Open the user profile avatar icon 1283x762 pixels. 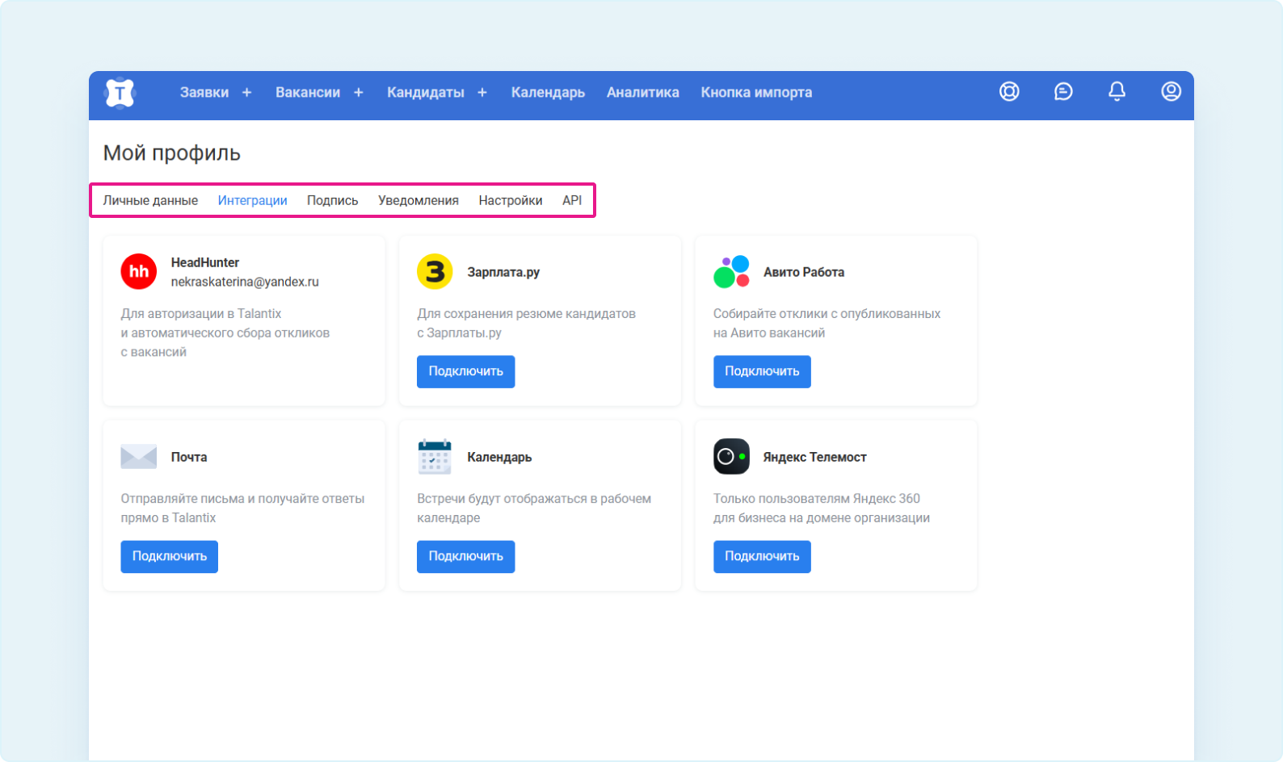pos(1171,92)
